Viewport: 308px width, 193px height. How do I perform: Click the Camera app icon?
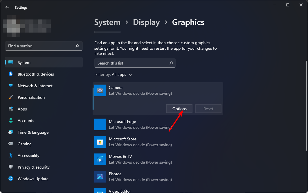coord(100,90)
